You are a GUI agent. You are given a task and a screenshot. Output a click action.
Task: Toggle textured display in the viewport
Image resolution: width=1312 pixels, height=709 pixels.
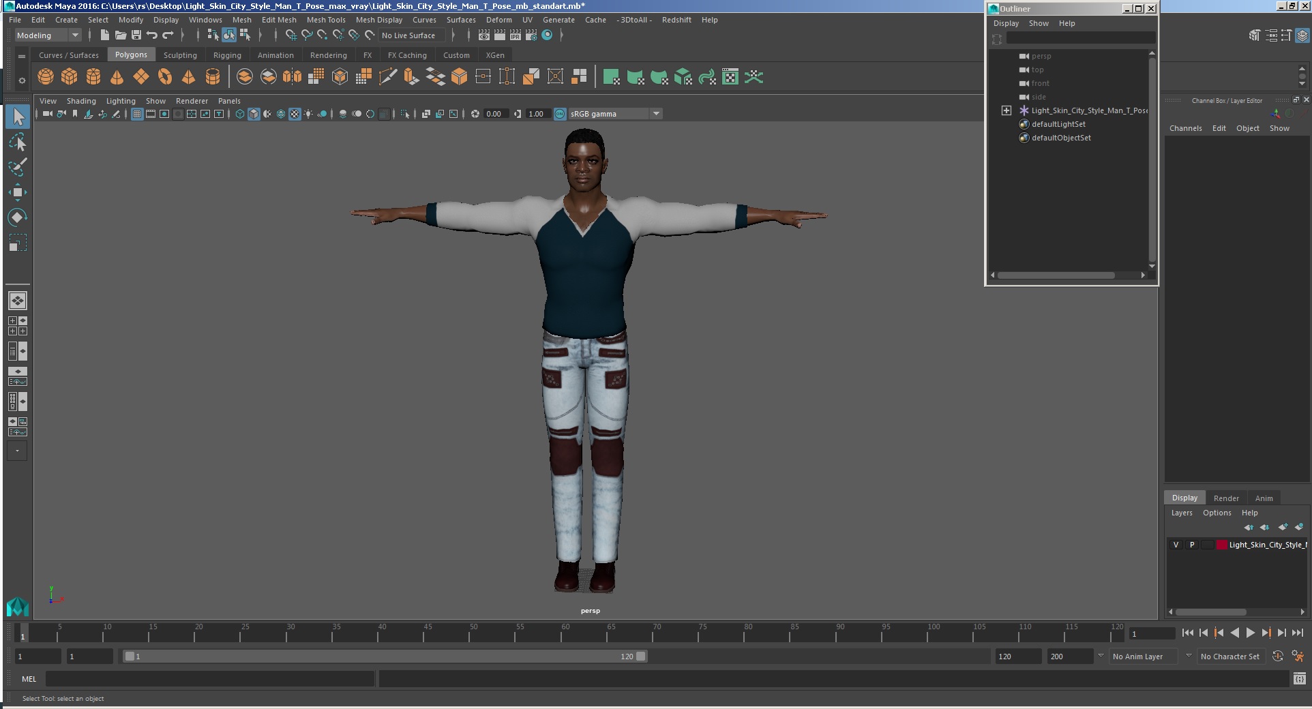[x=295, y=114]
